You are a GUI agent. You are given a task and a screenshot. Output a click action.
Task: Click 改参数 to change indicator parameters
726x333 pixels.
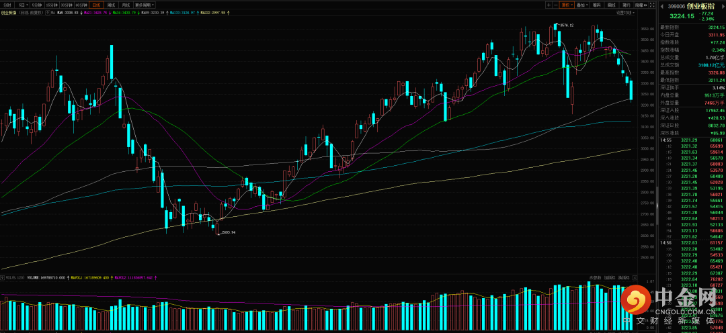click(596, 277)
